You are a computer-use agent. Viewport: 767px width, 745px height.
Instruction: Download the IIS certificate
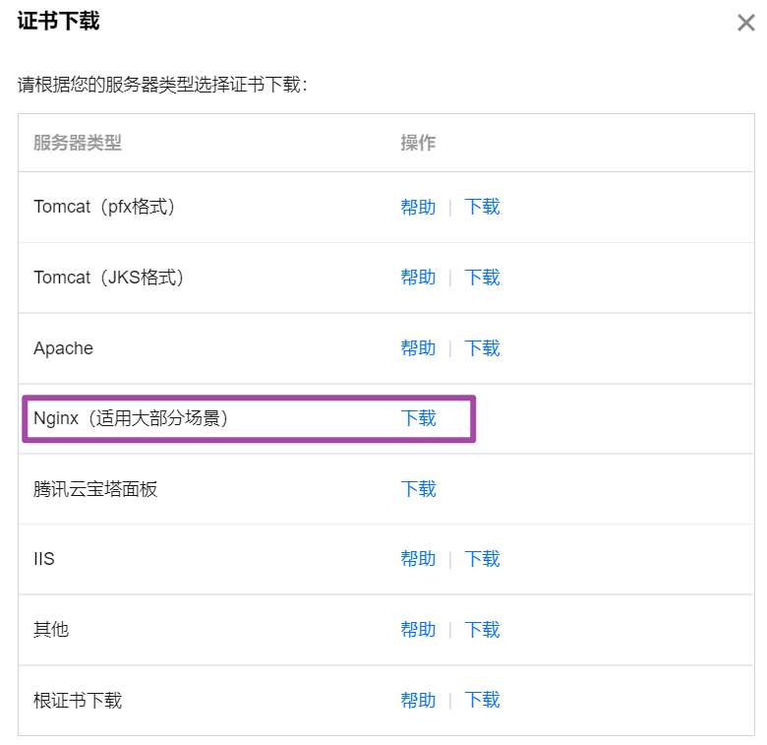tap(482, 559)
